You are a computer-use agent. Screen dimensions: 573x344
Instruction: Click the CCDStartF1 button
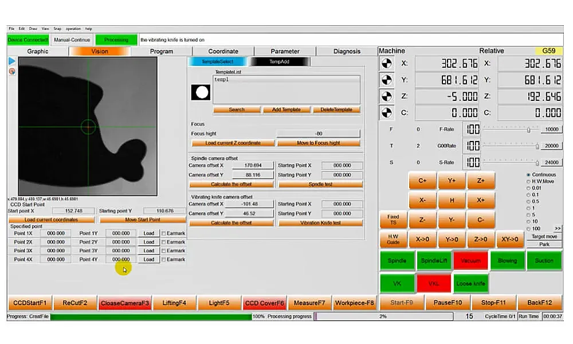coord(30,303)
